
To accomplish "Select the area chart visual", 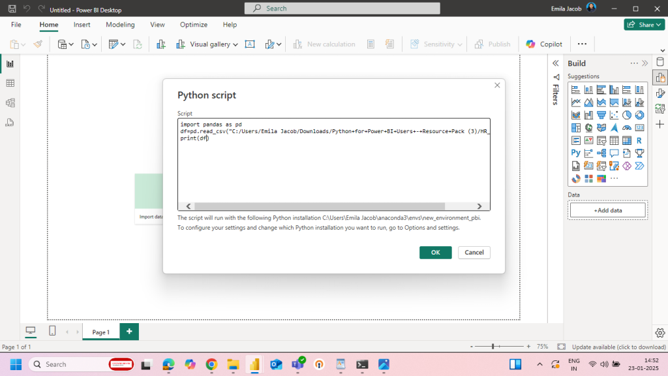I will coord(588,102).
